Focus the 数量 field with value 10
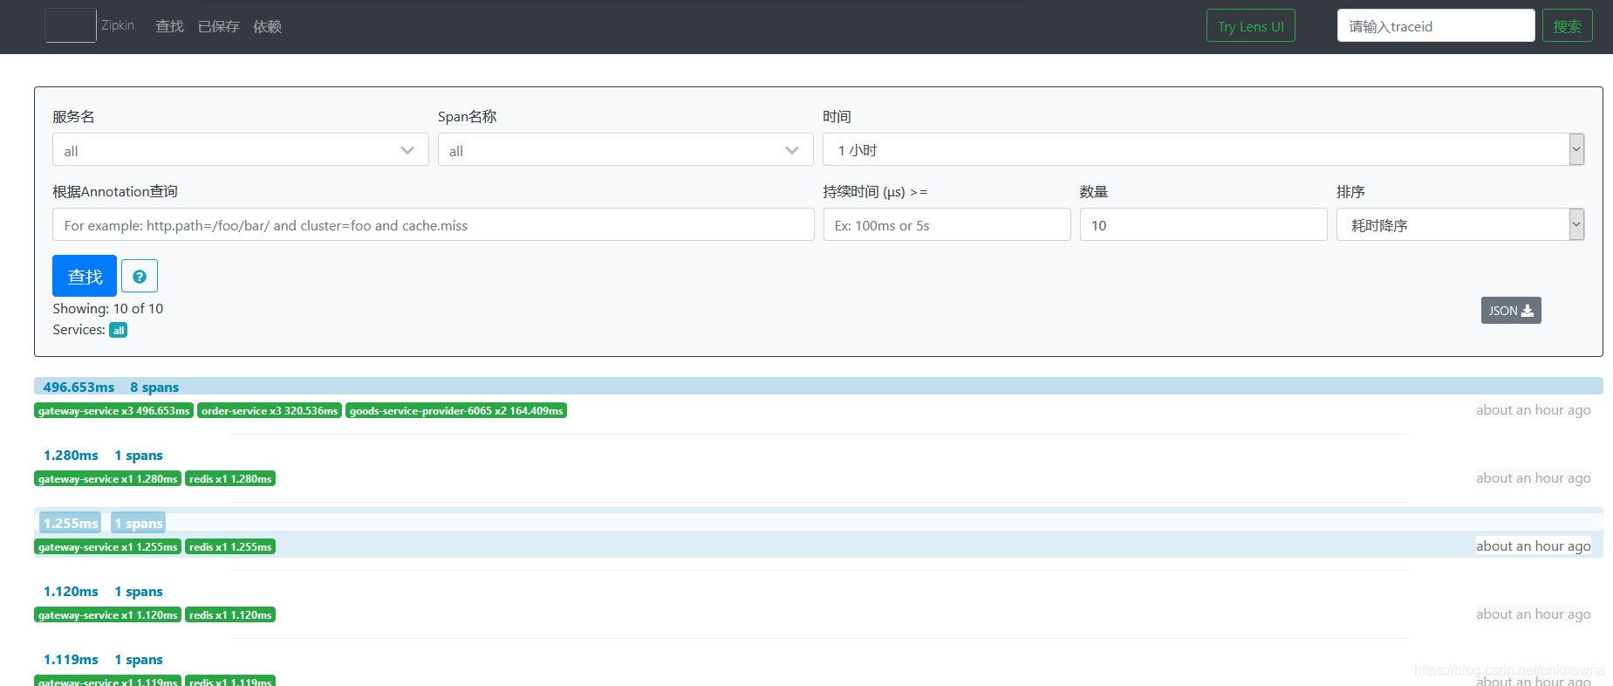Viewport: 1613px width, 686px height. pyautogui.click(x=1204, y=225)
